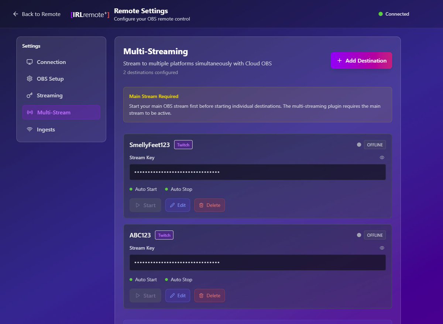Click the Connection monitor icon
443x324 pixels.
[x=30, y=62]
